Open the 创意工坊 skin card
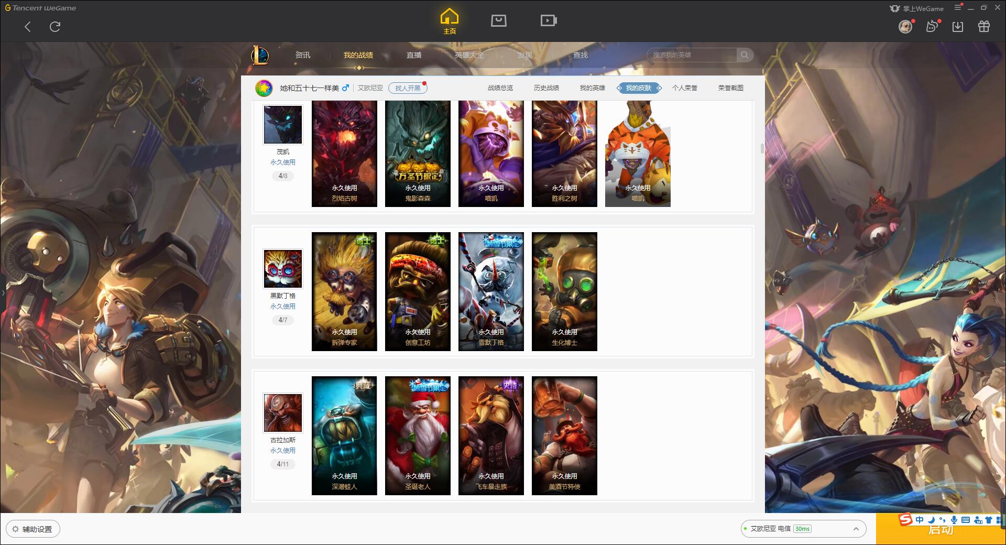The image size is (1006, 545). pos(418,291)
